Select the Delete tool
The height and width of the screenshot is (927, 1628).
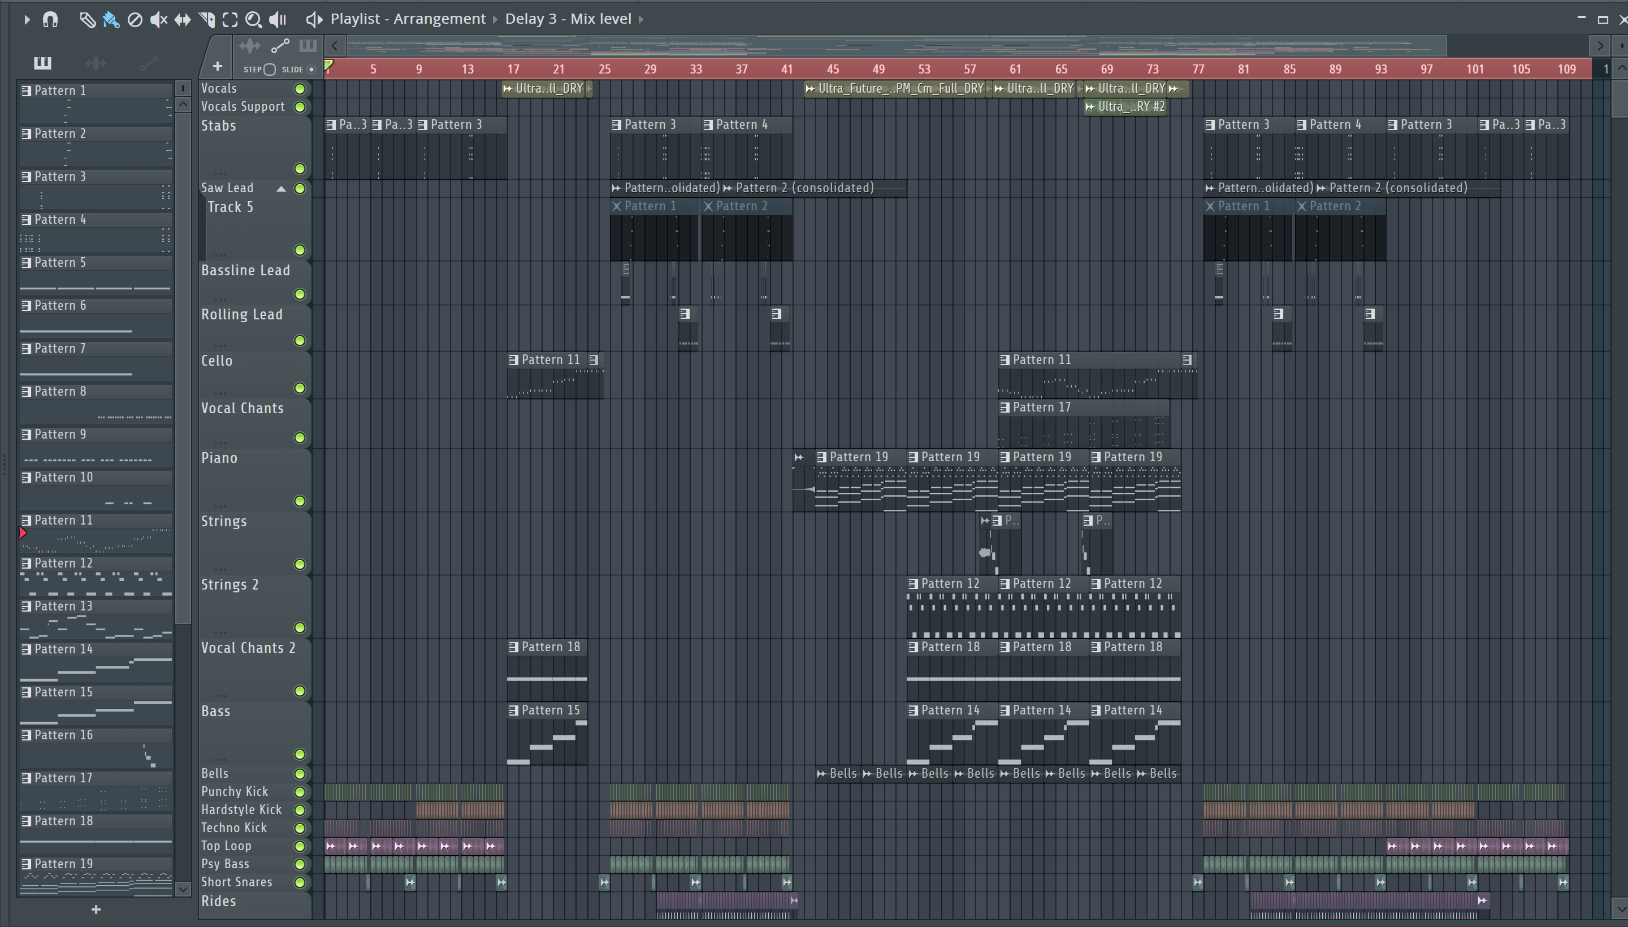135,20
